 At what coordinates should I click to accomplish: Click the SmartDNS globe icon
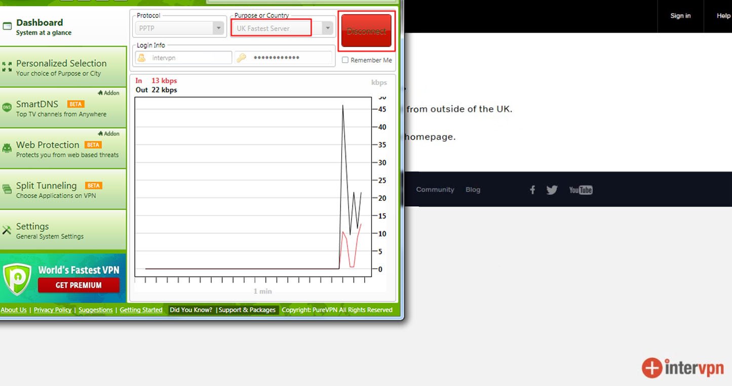click(7, 107)
